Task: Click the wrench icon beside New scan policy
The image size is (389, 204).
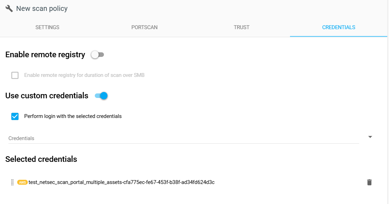Action: 9,8
